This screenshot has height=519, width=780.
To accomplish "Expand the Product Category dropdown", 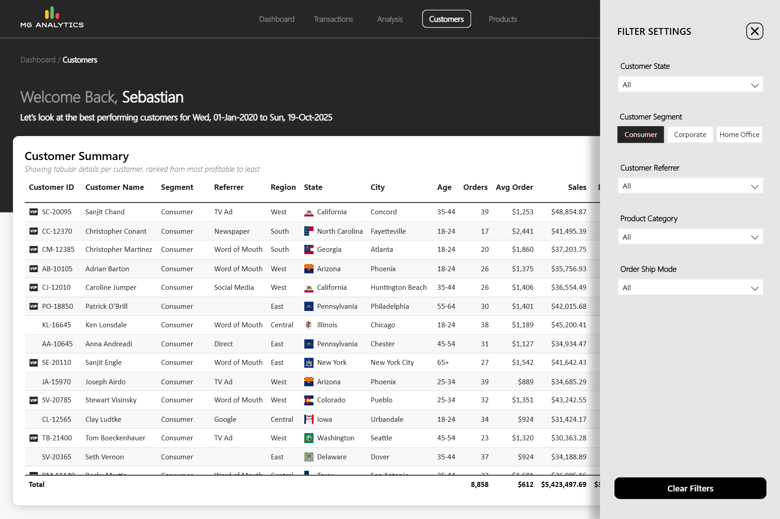I will coord(690,237).
